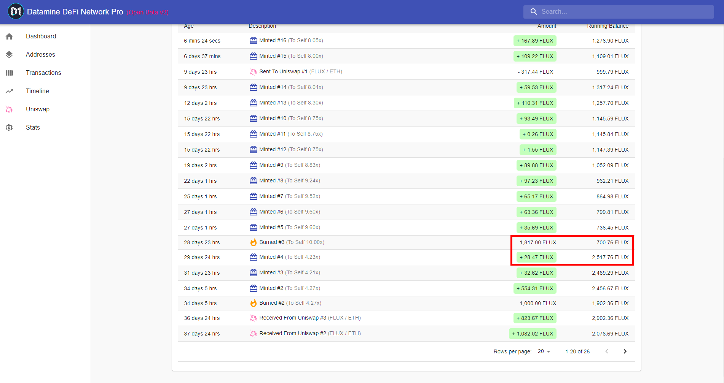Click the flame icon for Burned #2

click(253, 303)
